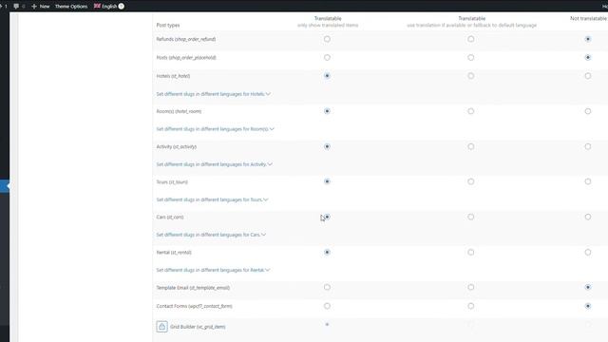The height and width of the screenshot is (342, 608).
Task: Mark Tours as Not translatable
Action: [588, 181]
